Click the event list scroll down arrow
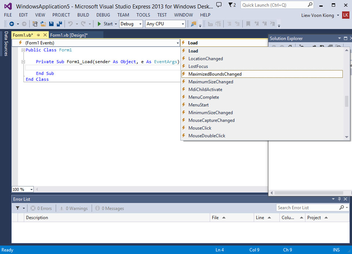 pos(346,137)
